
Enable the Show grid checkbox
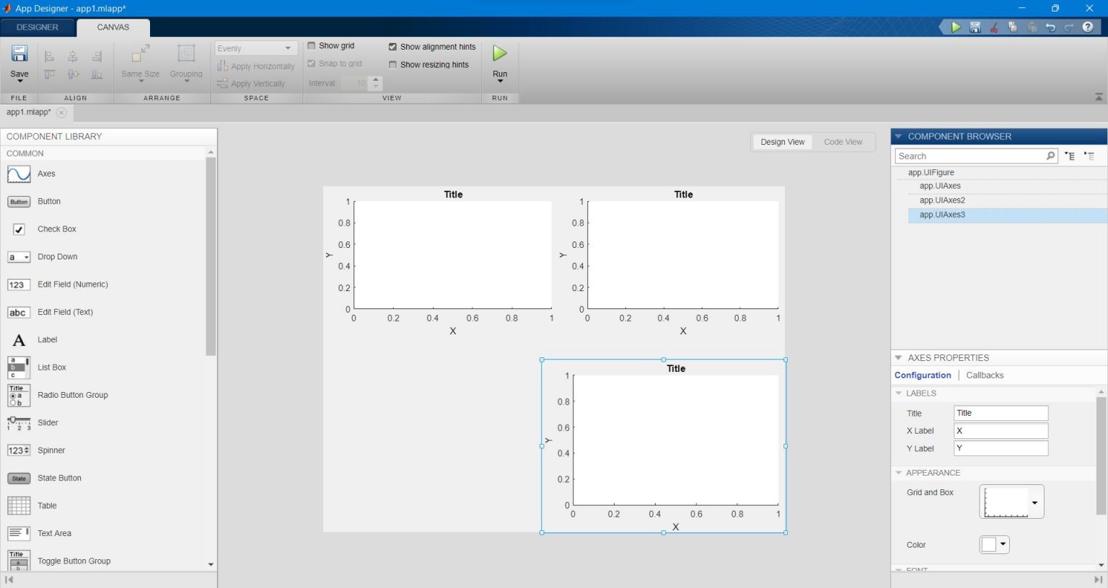(x=310, y=45)
